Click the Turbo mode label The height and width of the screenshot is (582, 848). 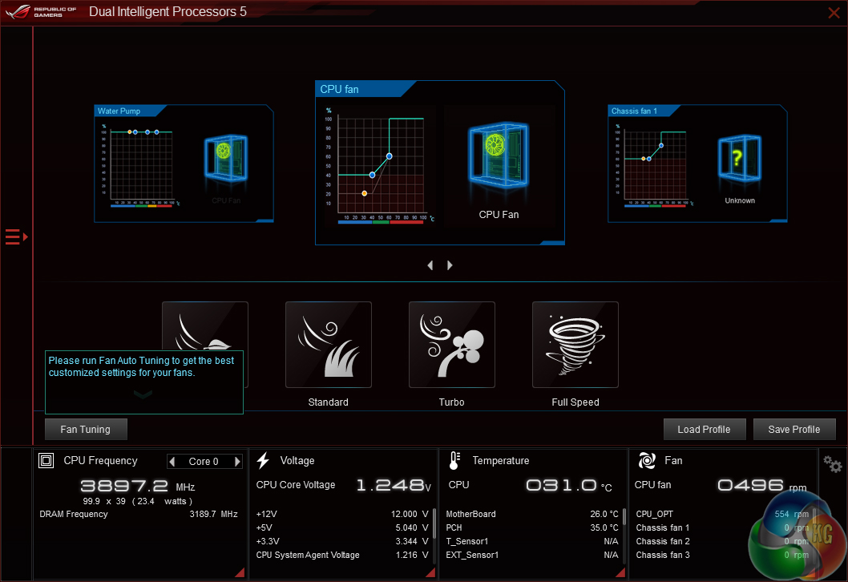pos(451,402)
